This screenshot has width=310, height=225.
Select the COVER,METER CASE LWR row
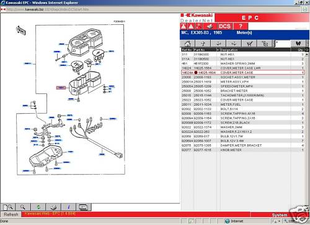coord(243,68)
